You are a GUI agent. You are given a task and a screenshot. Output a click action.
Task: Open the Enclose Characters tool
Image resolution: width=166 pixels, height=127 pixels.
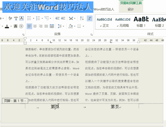pos(21,26)
